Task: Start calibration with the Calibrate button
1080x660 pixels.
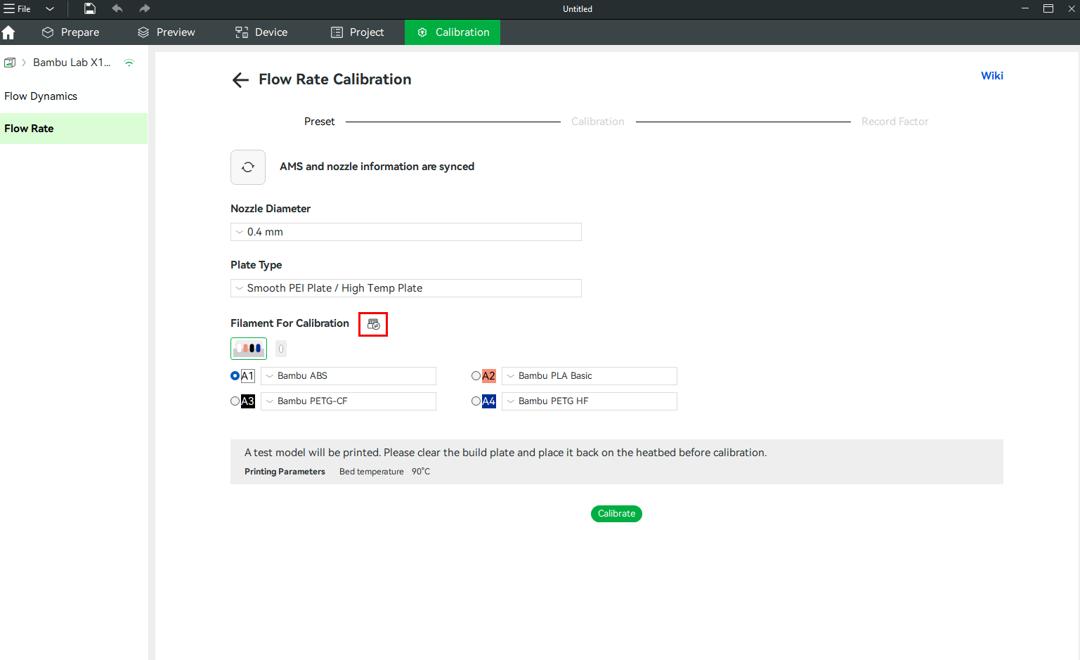Action: point(616,514)
